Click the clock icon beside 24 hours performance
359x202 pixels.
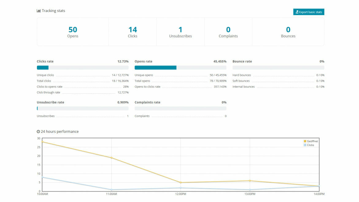(38, 132)
